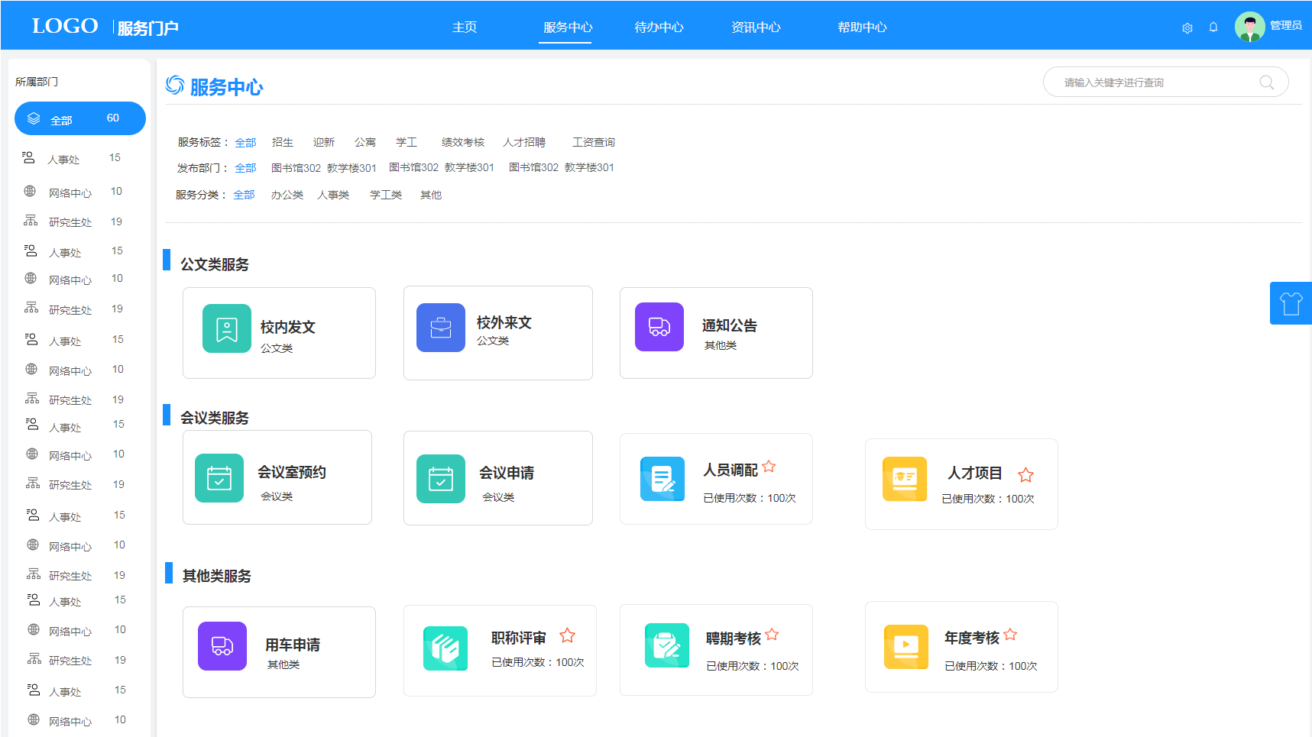Switch to the 待办中心 tab

coord(659,27)
